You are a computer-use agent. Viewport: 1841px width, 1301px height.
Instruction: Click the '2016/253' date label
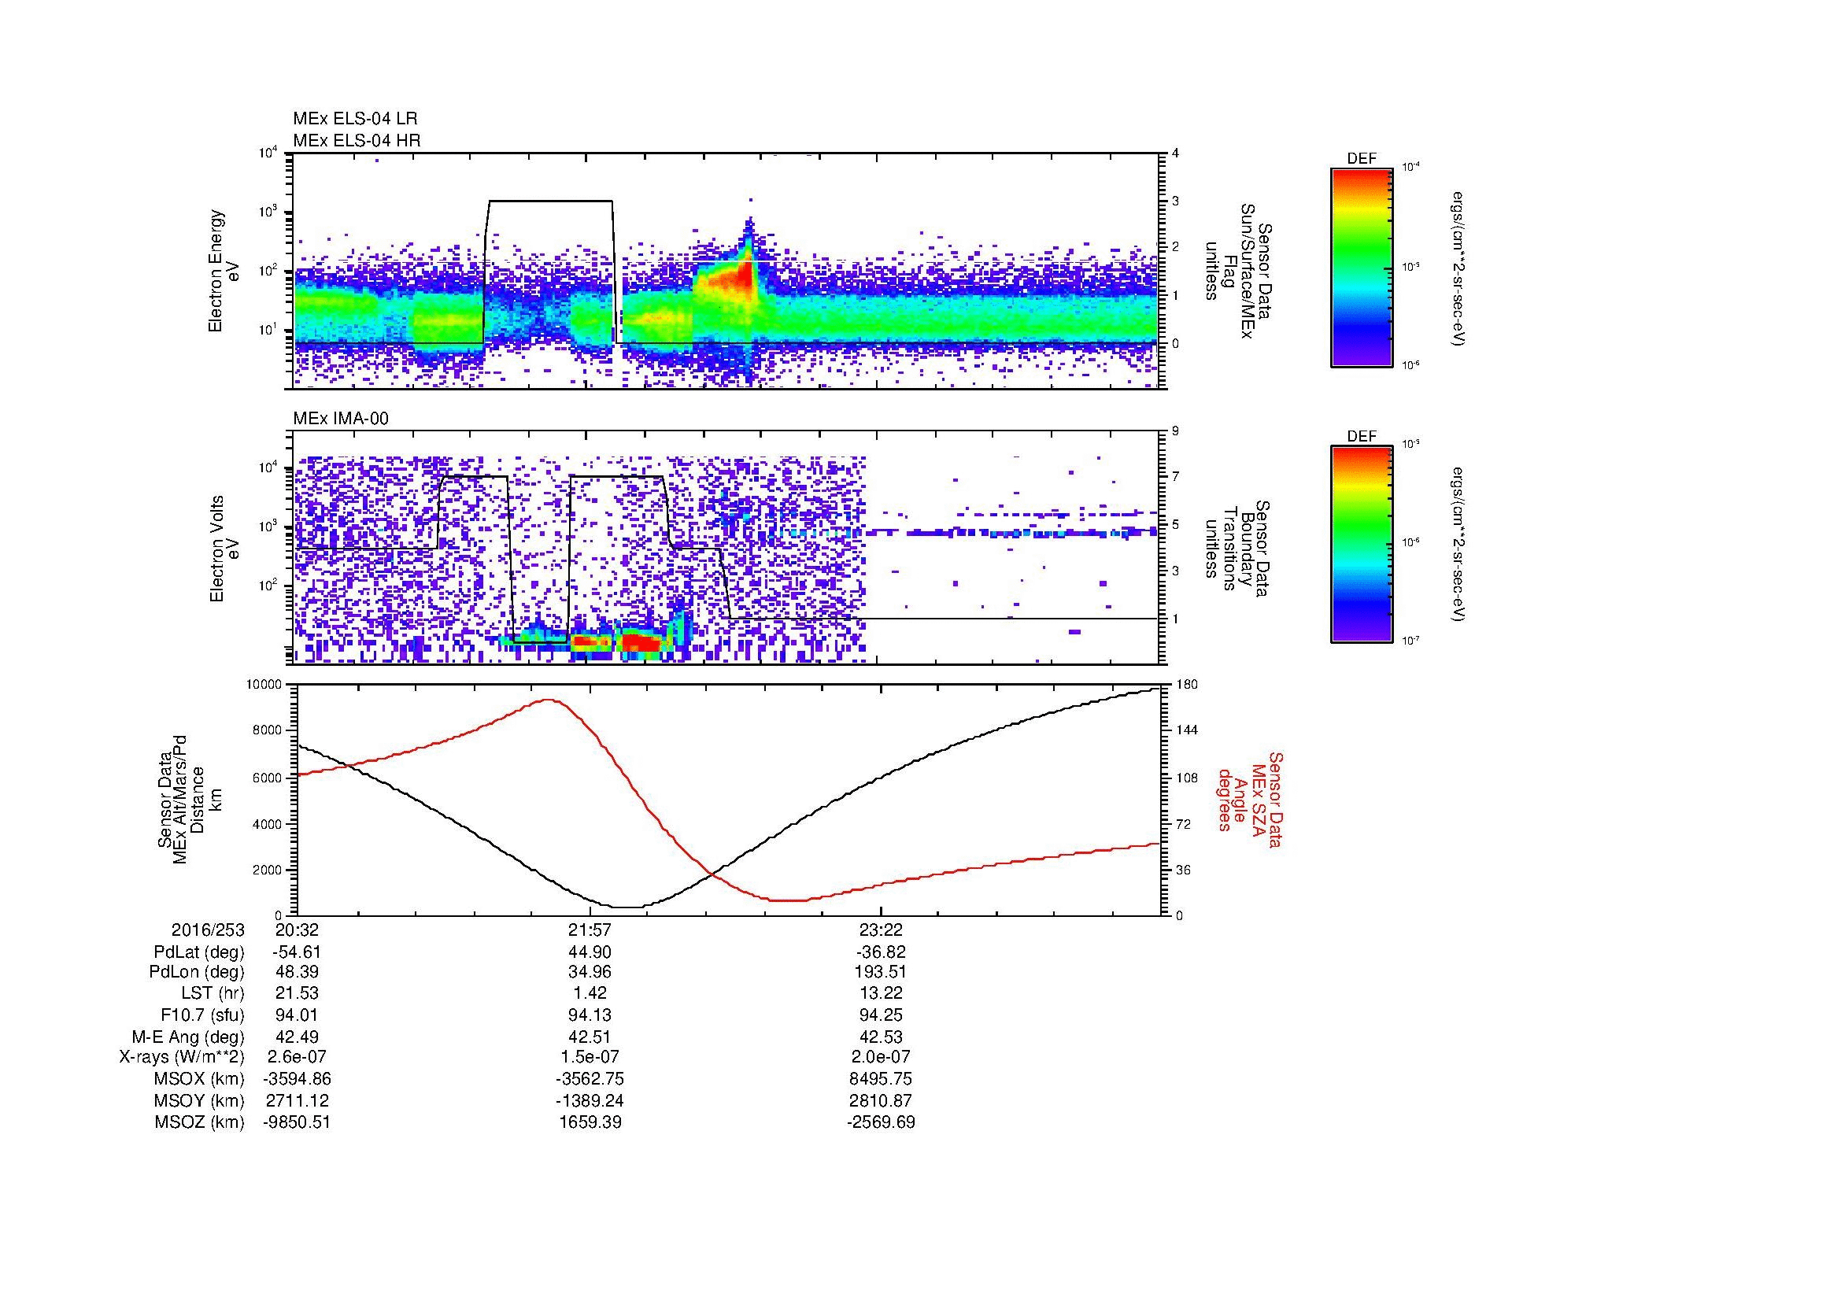pyautogui.click(x=209, y=930)
